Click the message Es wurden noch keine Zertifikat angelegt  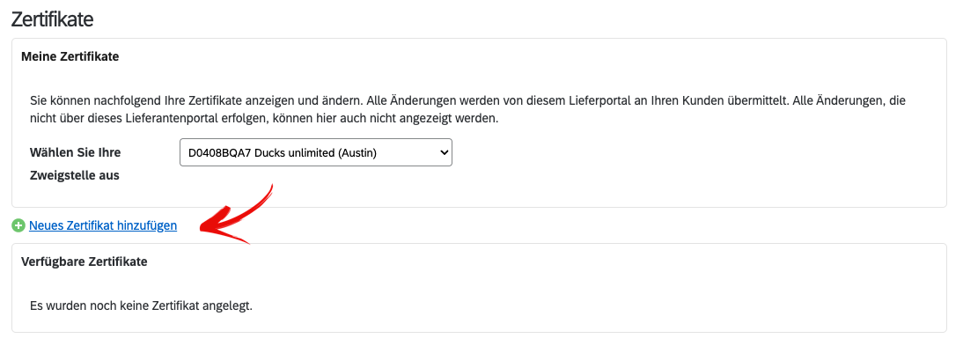[x=141, y=306]
